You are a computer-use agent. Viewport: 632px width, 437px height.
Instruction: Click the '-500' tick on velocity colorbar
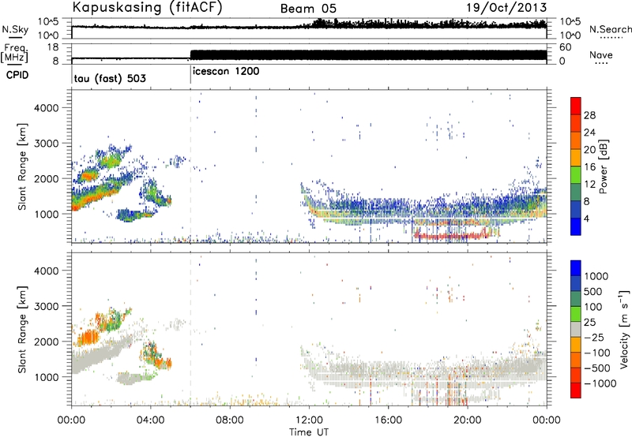point(597,368)
